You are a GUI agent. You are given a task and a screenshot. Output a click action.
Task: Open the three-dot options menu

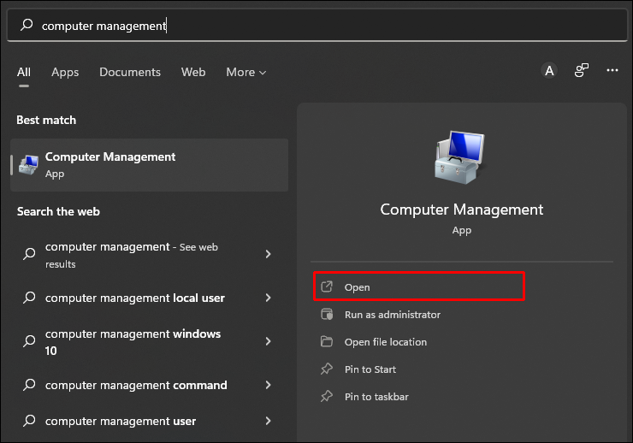(x=612, y=71)
